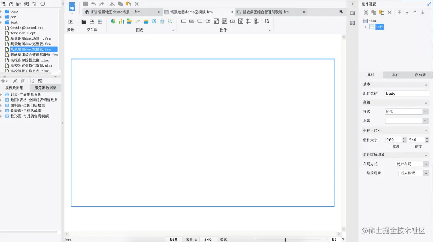Preview dataset with magnifier icon
The height and width of the screenshot is (242, 433).
32,81
